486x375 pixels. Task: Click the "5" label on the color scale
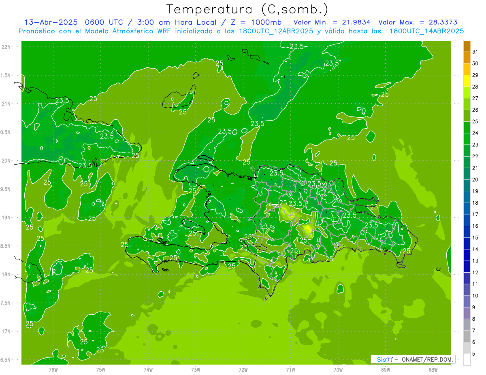(474, 354)
